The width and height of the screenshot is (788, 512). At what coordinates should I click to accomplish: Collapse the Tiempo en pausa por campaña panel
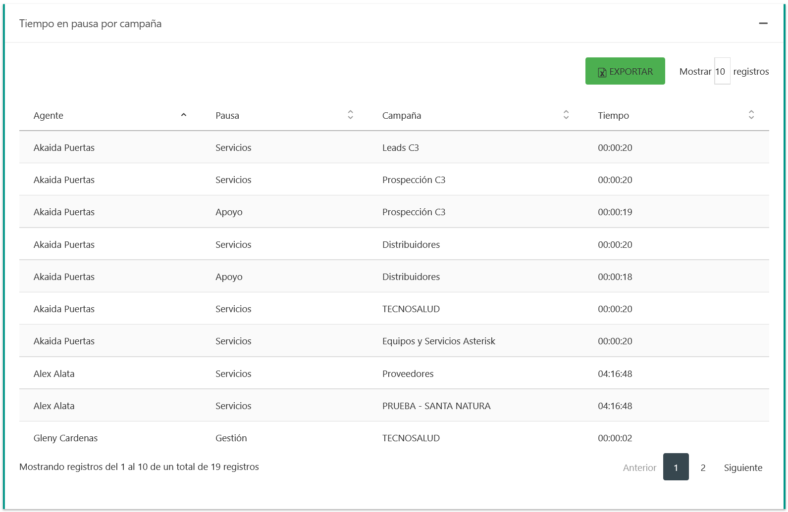[763, 23]
